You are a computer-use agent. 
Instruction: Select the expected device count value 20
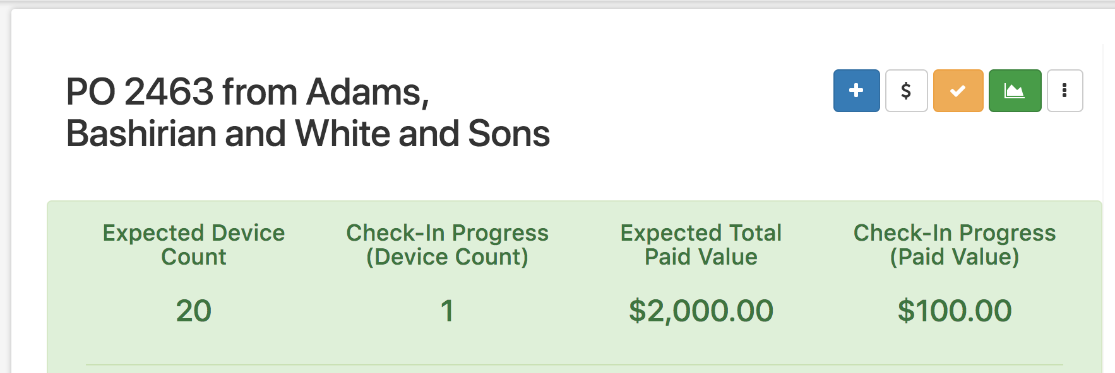193,311
